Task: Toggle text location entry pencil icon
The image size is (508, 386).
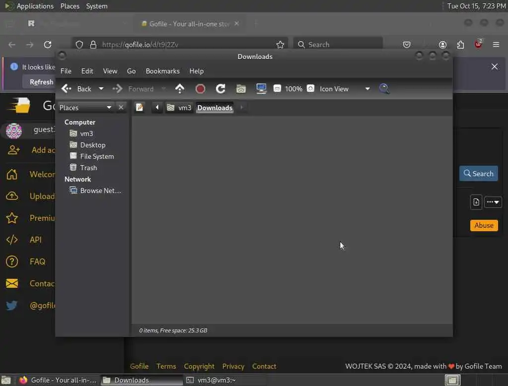Action: (139, 107)
